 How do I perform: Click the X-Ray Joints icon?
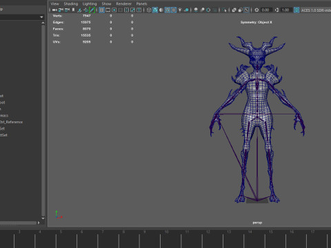246,10
